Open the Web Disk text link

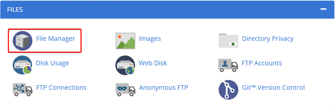click(x=153, y=63)
